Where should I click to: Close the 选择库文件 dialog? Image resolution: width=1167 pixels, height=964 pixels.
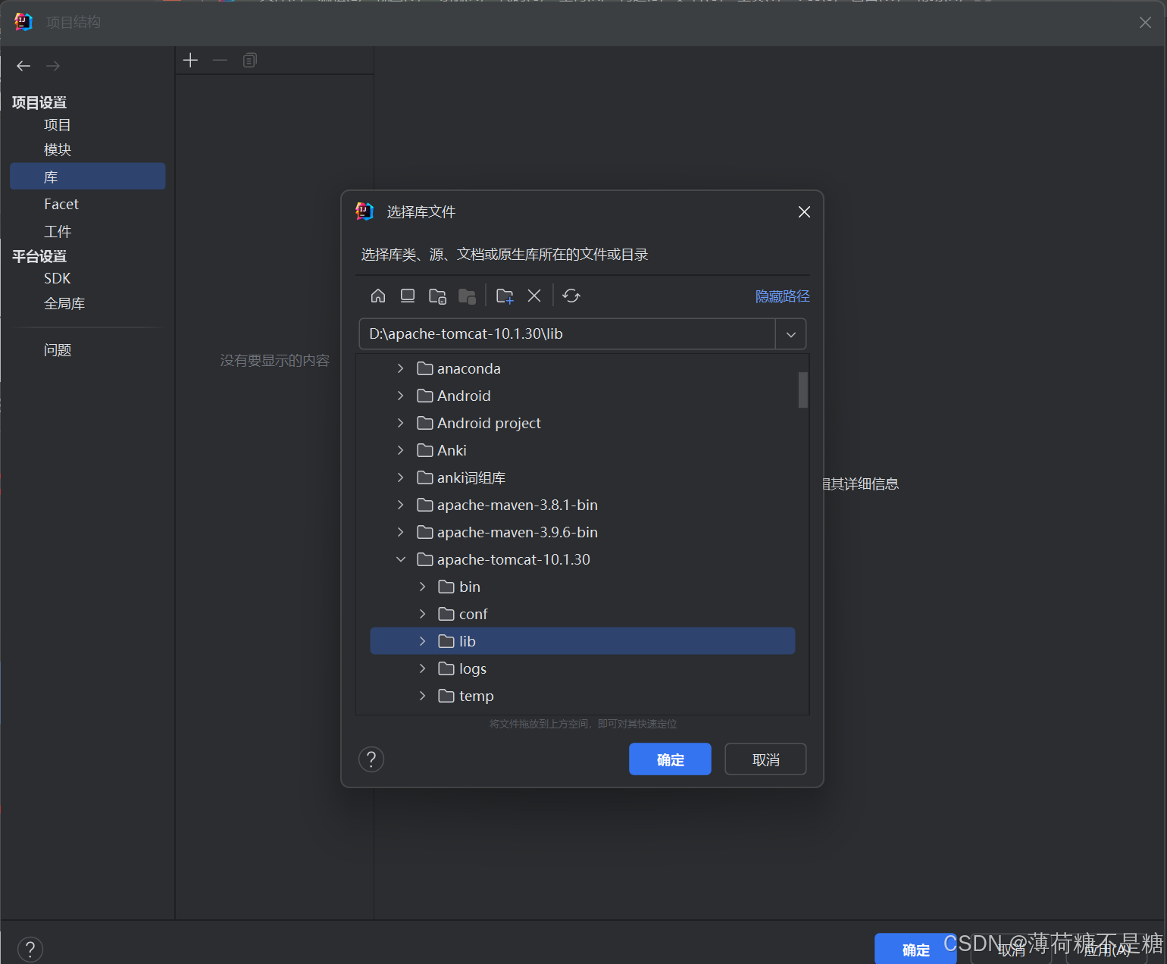(804, 211)
